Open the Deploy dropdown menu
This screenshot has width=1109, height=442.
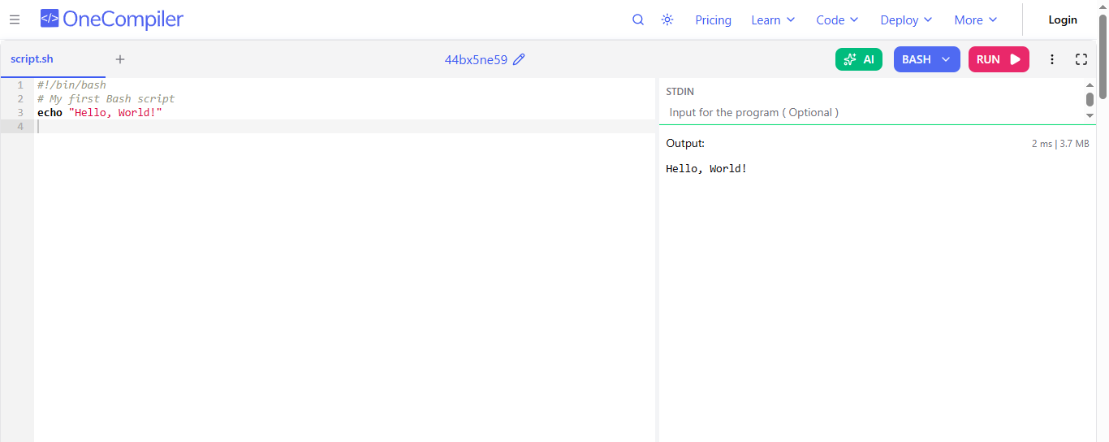pyautogui.click(x=906, y=20)
